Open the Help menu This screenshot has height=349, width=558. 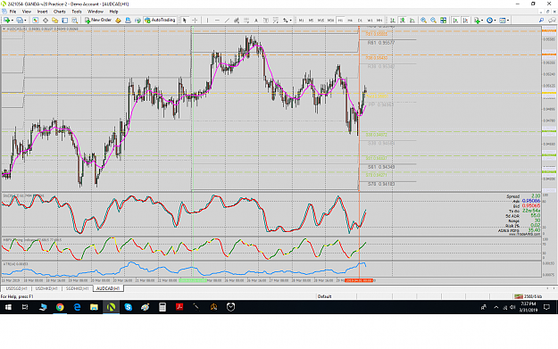(113, 12)
